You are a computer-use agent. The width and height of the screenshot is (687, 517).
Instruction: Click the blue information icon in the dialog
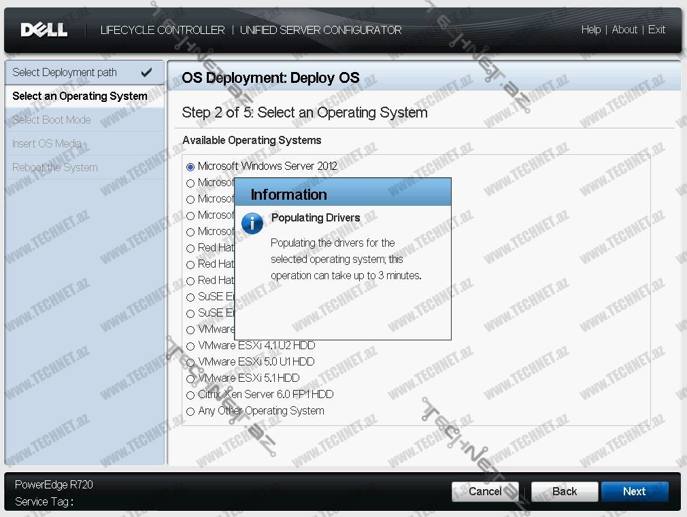252,223
